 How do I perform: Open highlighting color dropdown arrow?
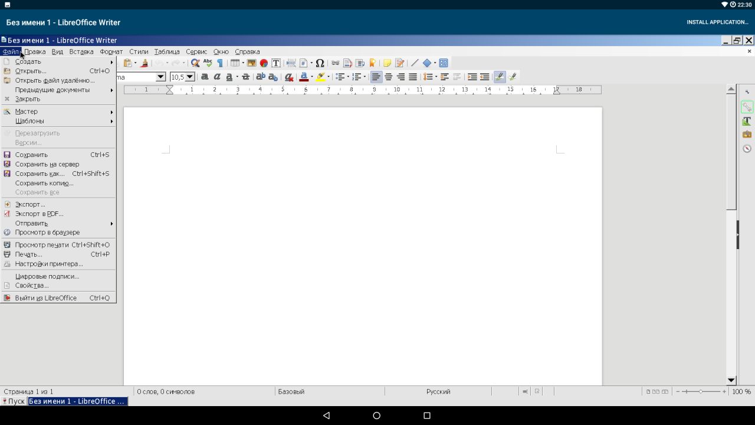pos(328,77)
